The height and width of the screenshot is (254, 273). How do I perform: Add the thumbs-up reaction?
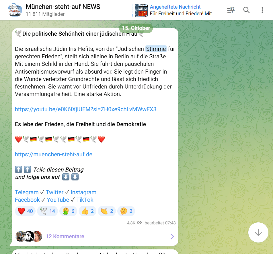[87, 211]
